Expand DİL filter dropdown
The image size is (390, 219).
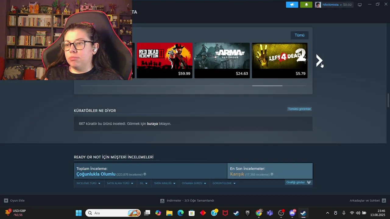pyautogui.click(x=144, y=183)
